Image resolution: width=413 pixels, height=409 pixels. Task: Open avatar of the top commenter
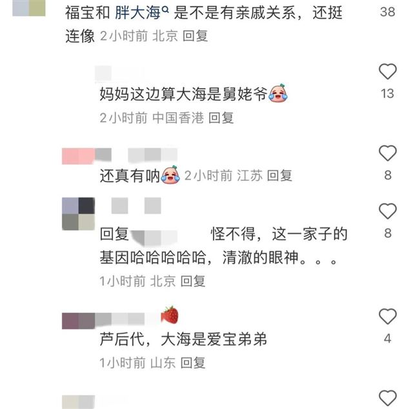pos(29,8)
